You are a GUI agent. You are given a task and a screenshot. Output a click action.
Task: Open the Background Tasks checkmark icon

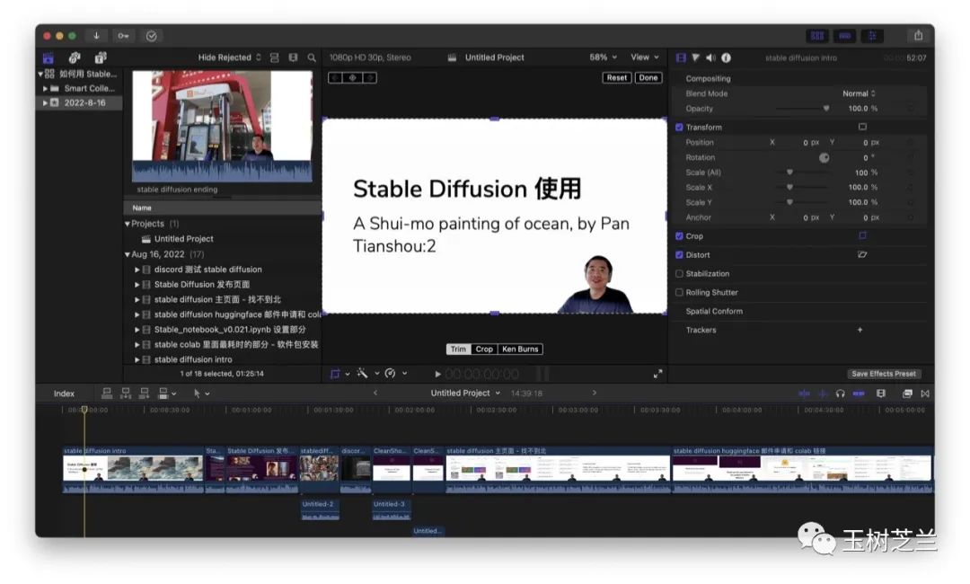click(152, 36)
